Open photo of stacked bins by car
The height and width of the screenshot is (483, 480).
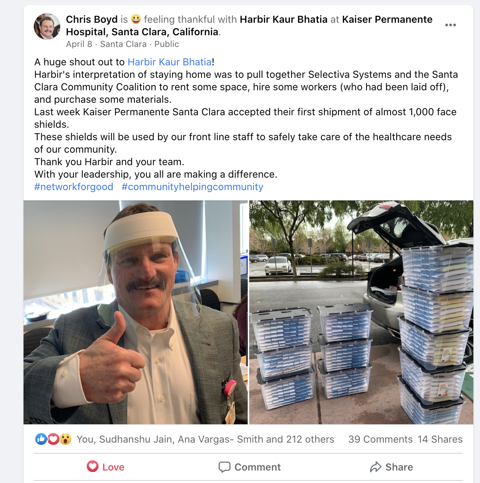(x=361, y=312)
